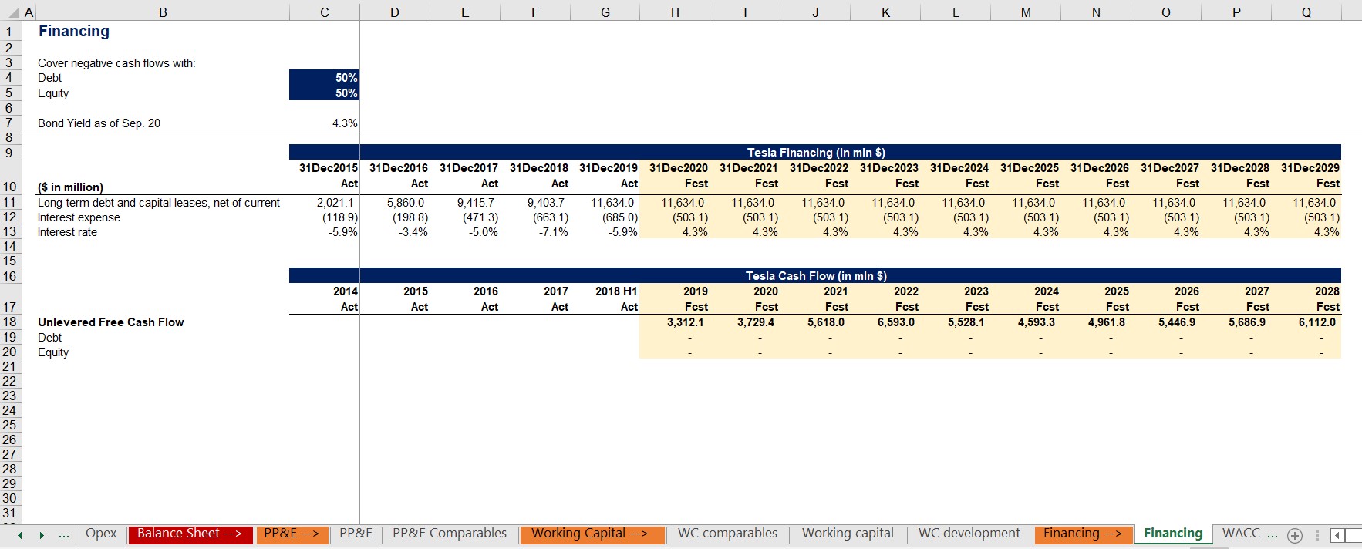Click the previous sheet navigation arrow
The height and width of the screenshot is (549, 1362).
click(x=19, y=535)
